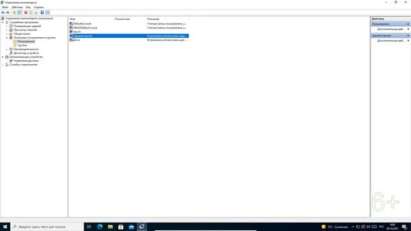Click the Export list toolbar icon
411x231 pixels.
(36, 13)
